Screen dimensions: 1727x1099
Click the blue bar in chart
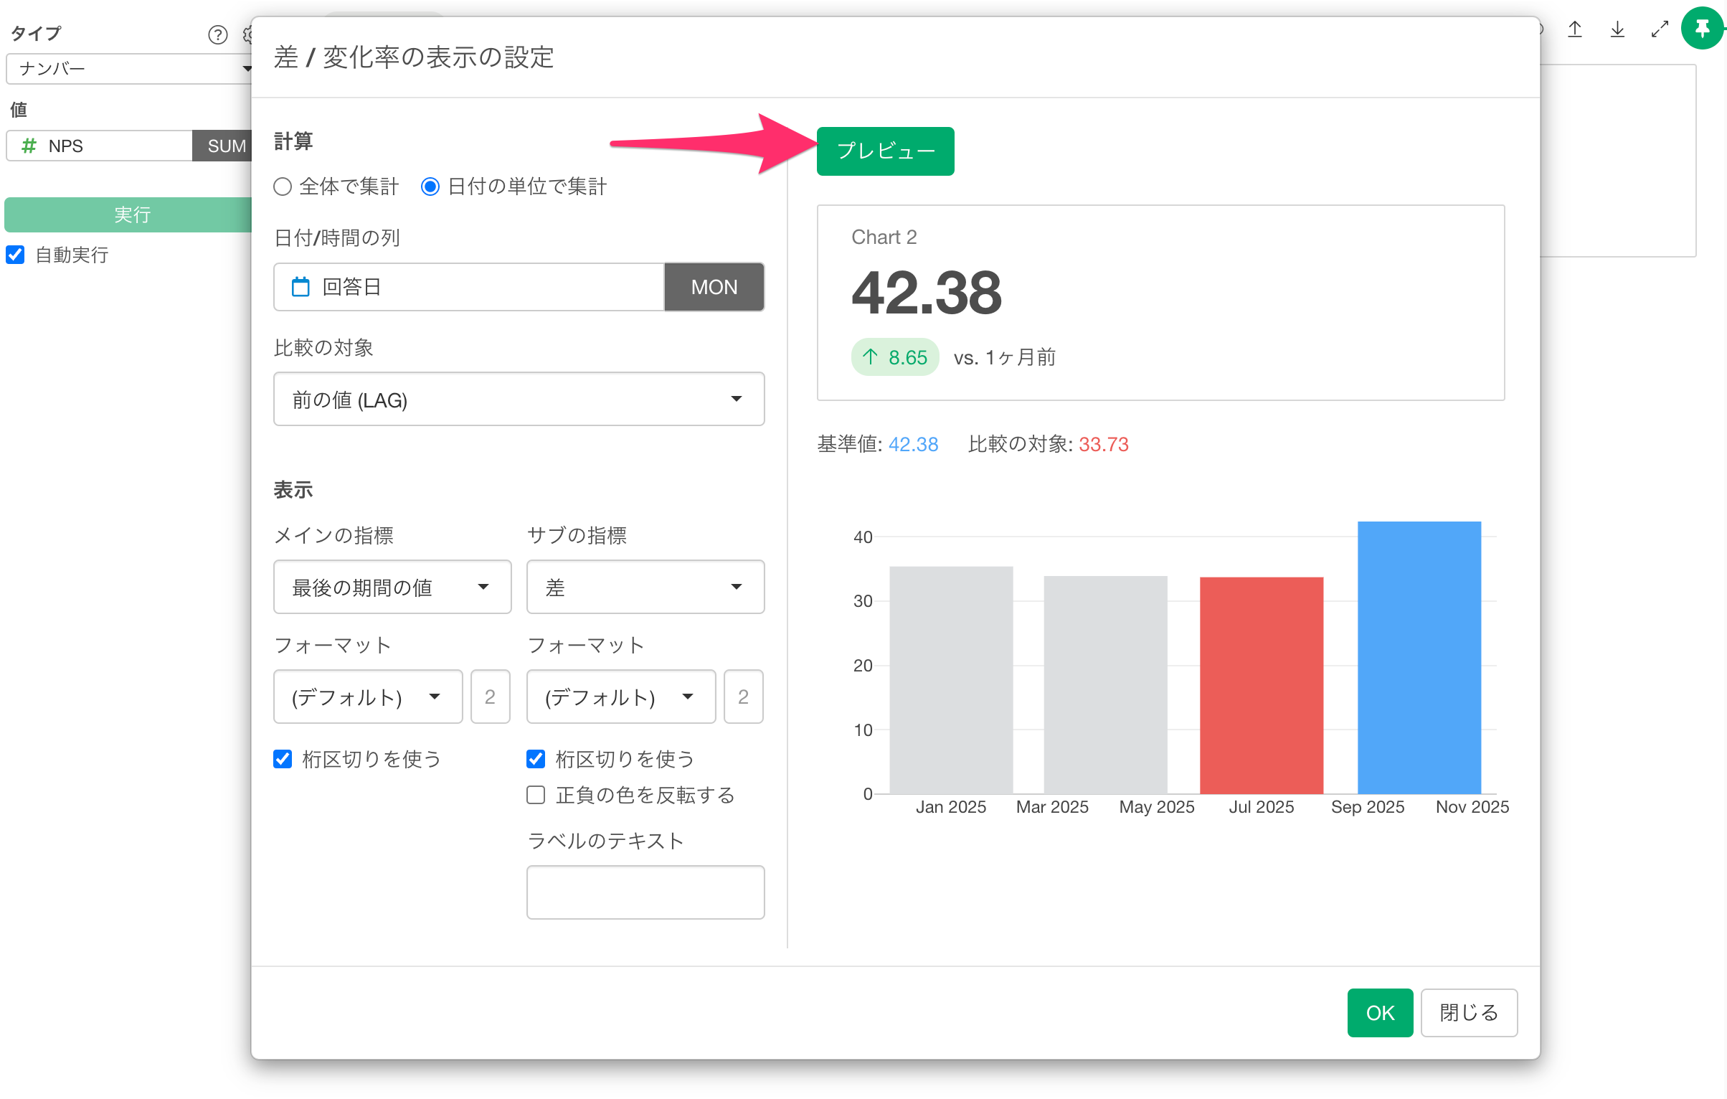pyautogui.click(x=1419, y=656)
